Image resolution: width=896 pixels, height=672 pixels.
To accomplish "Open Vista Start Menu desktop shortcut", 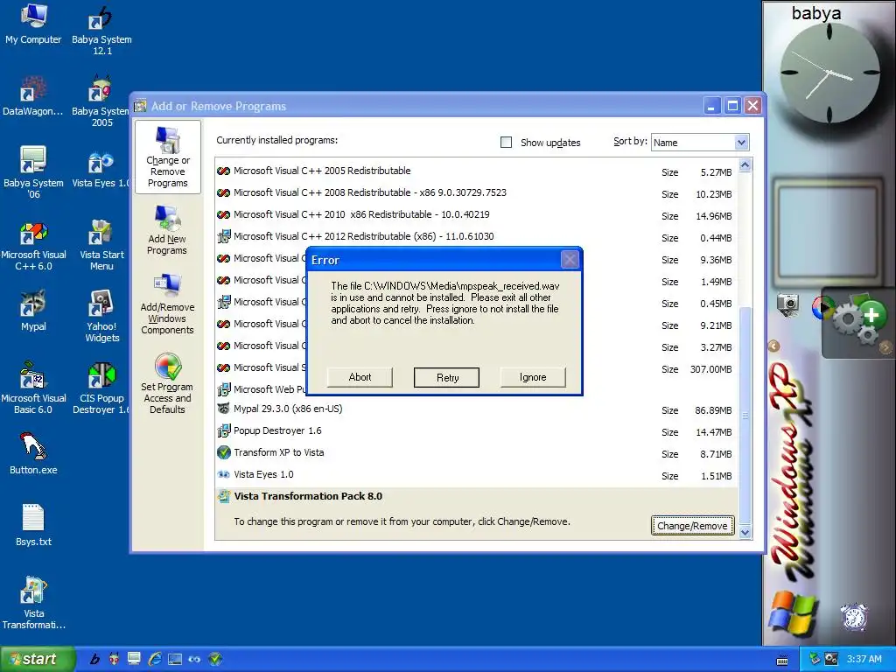I will [x=101, y=245].
